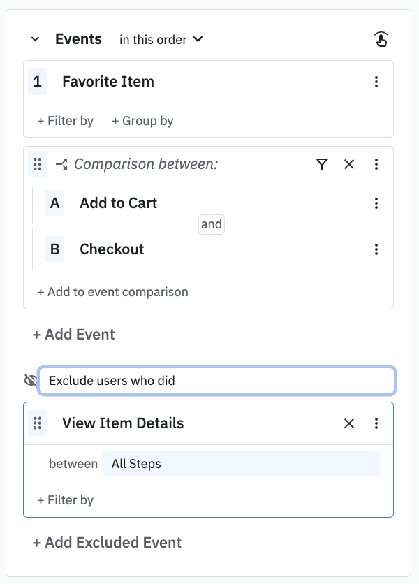Open more options for Checkout

(376, 249)
